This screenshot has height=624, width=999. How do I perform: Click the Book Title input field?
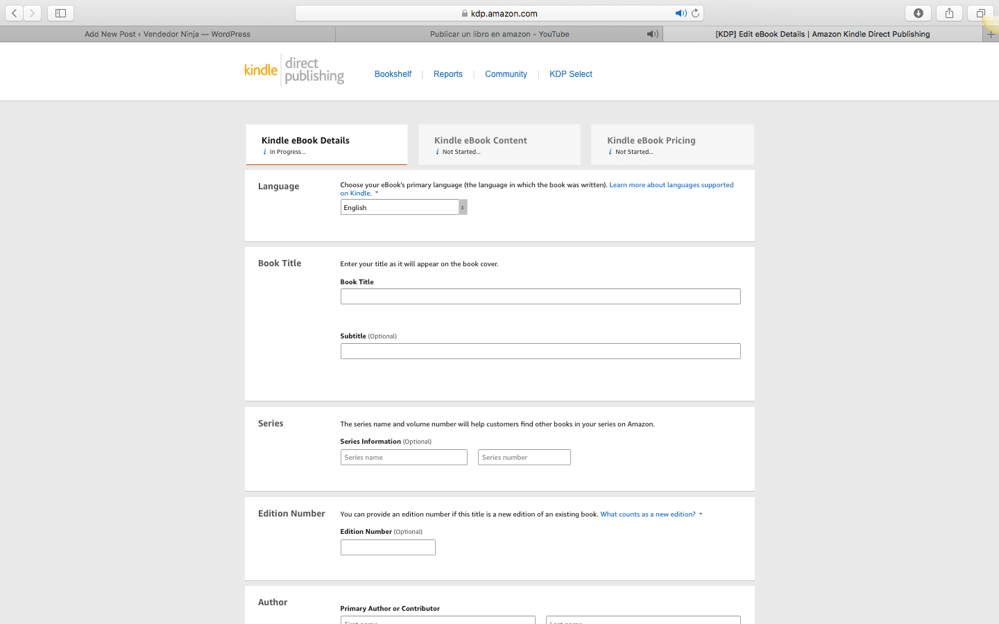tap(540, 297)
